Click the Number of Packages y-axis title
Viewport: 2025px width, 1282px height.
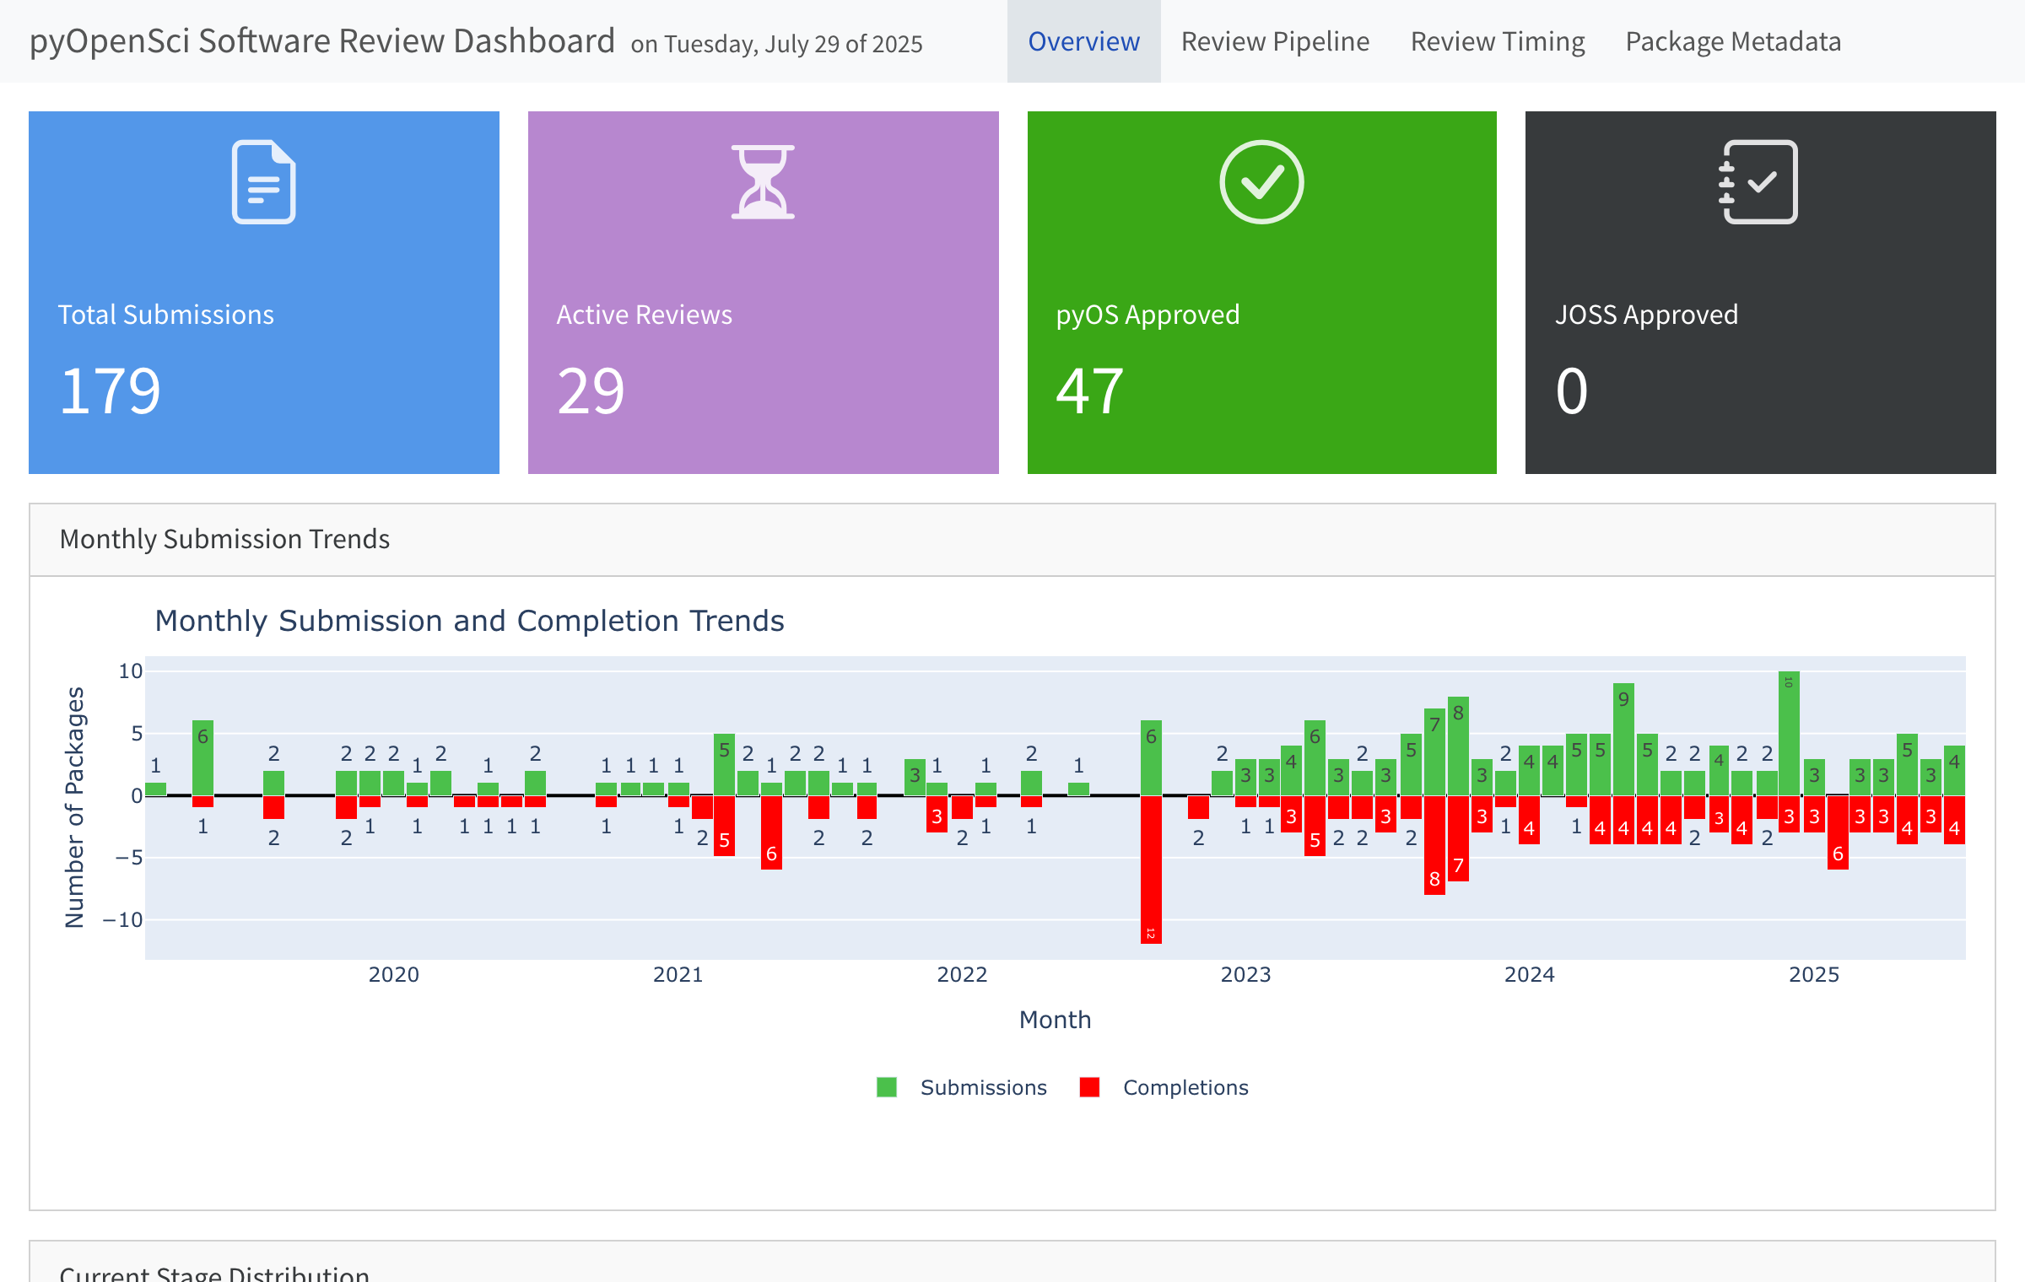tap(74, 807)
